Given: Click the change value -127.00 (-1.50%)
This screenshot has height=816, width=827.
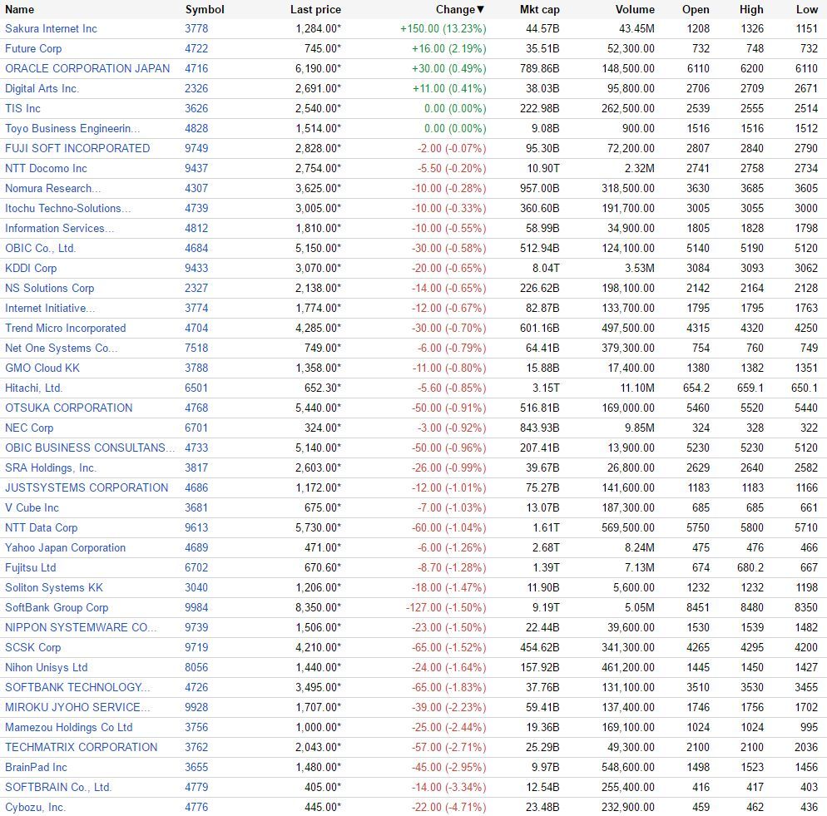Looking at the screenshot, I should coord(446,608).
